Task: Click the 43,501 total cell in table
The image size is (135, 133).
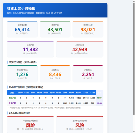Action: (x=100, y=98)
